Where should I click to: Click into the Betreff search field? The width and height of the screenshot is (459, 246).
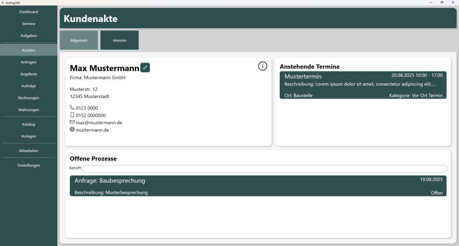(x=264, y=169)
